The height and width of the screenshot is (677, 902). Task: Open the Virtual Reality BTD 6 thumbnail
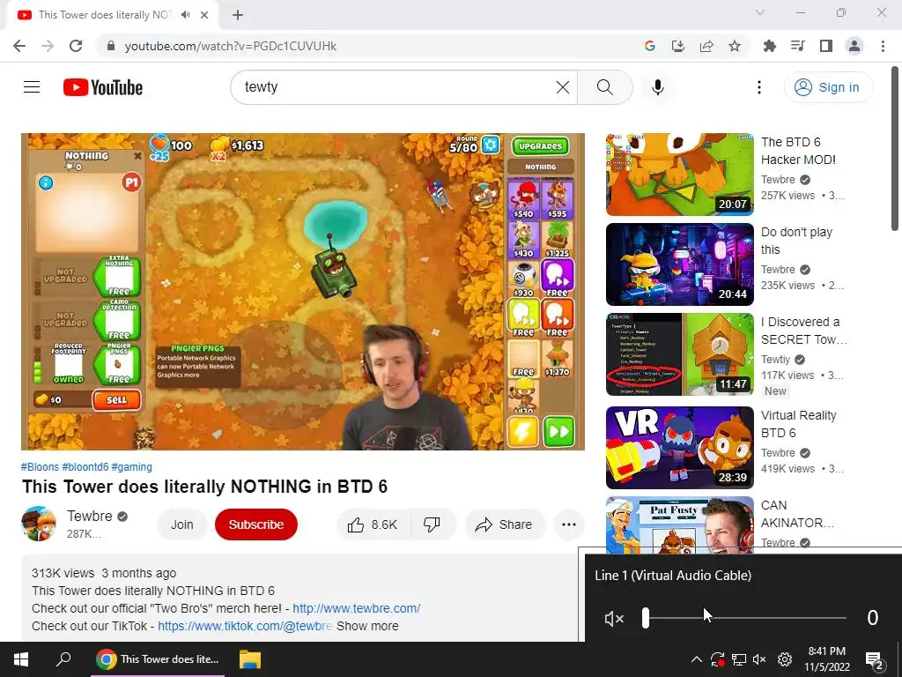click(679, 447)
